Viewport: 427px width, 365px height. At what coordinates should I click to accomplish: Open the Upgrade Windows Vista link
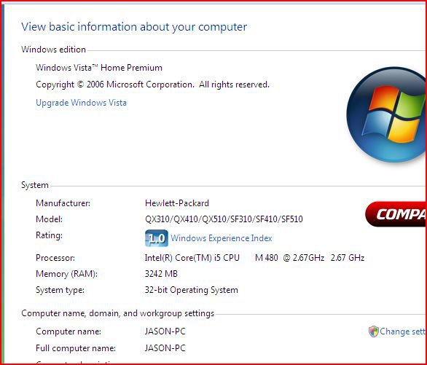(81, 103)
